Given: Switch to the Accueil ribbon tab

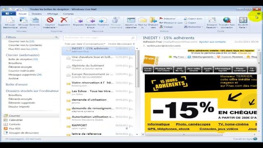Looking at the screenshot, I should [x=23, y=14].
